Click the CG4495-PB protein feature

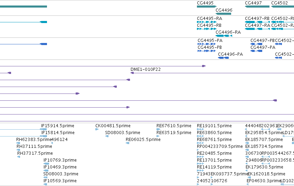(x=207, y=51)
